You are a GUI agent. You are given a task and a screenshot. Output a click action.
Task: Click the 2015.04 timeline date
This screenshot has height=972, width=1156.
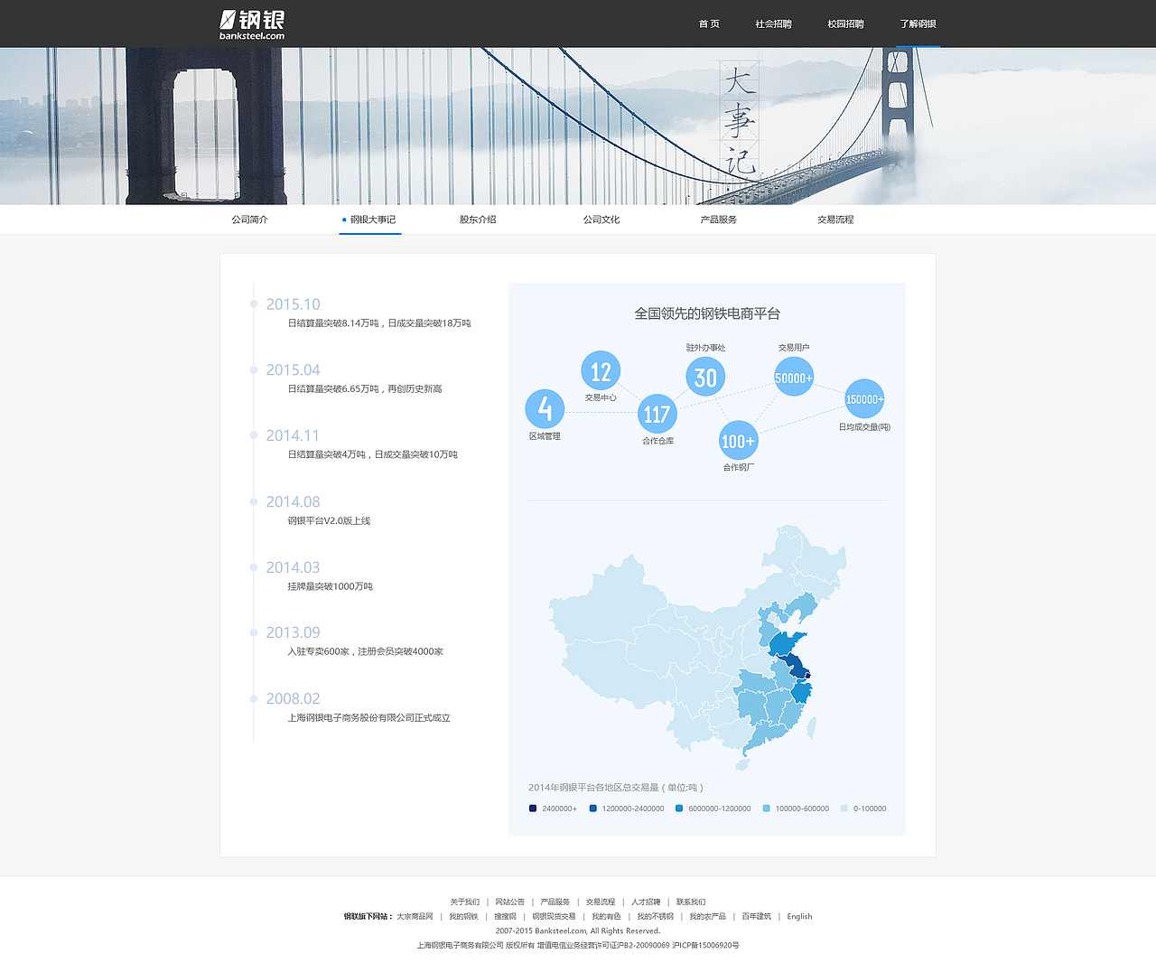[x=293, y=370]
